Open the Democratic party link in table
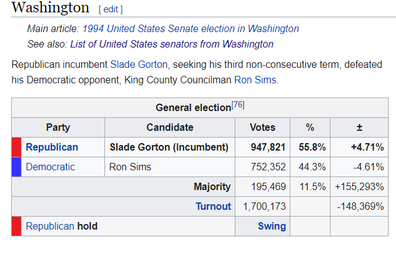Image resolution: width=396 pixels, height=253 pixels. point(50,167)
